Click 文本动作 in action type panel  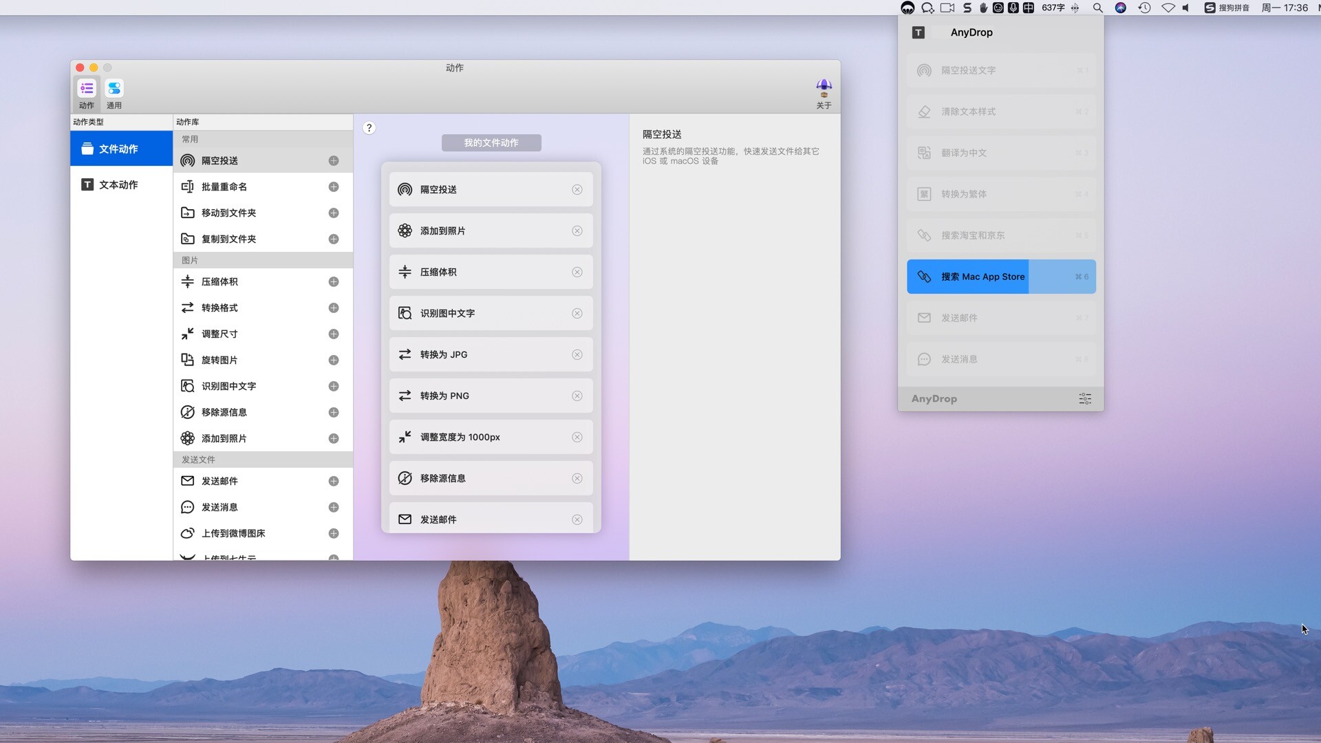(116, 184)
